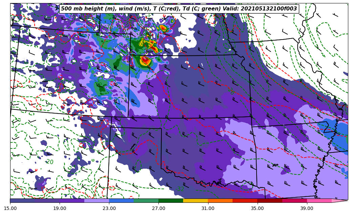
Task: Select the medium green colorbar segment
Action: click(x=146, y=200)
